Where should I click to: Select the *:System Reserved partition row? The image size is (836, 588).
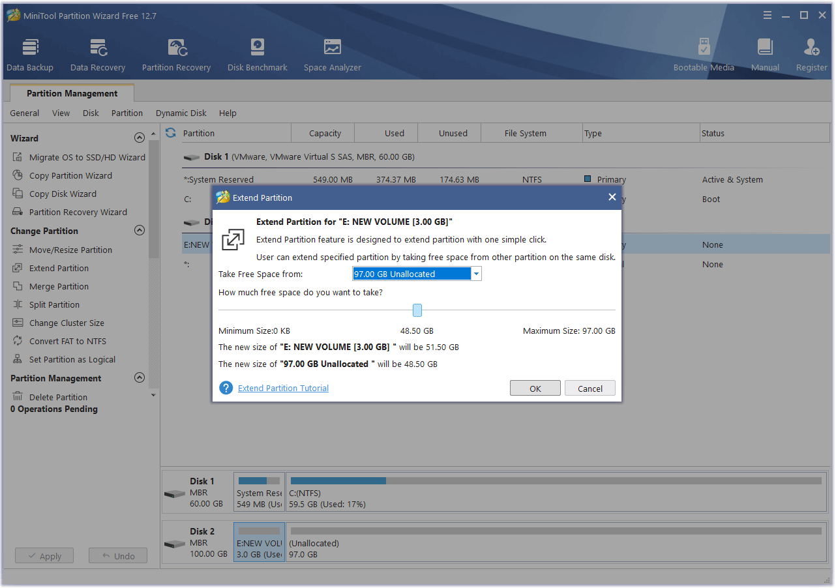(x=505, y=179)
